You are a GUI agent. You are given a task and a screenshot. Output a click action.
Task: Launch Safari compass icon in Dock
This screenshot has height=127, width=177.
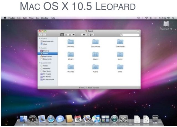pyautogui.click(x=51, y=119)
